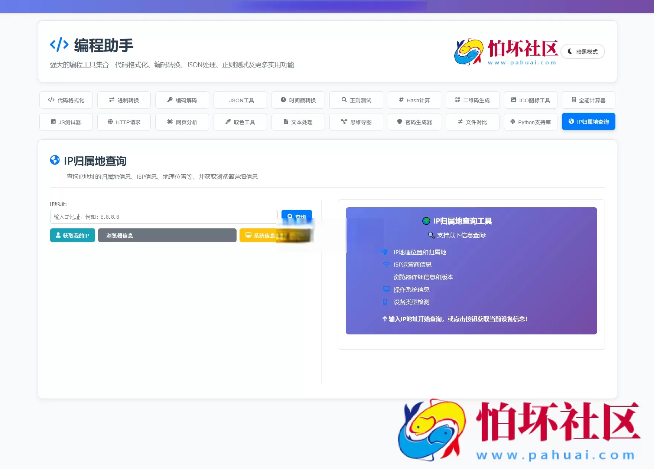
Task: Click the 密码生成器 lock icon
Action: pos(400,122)
